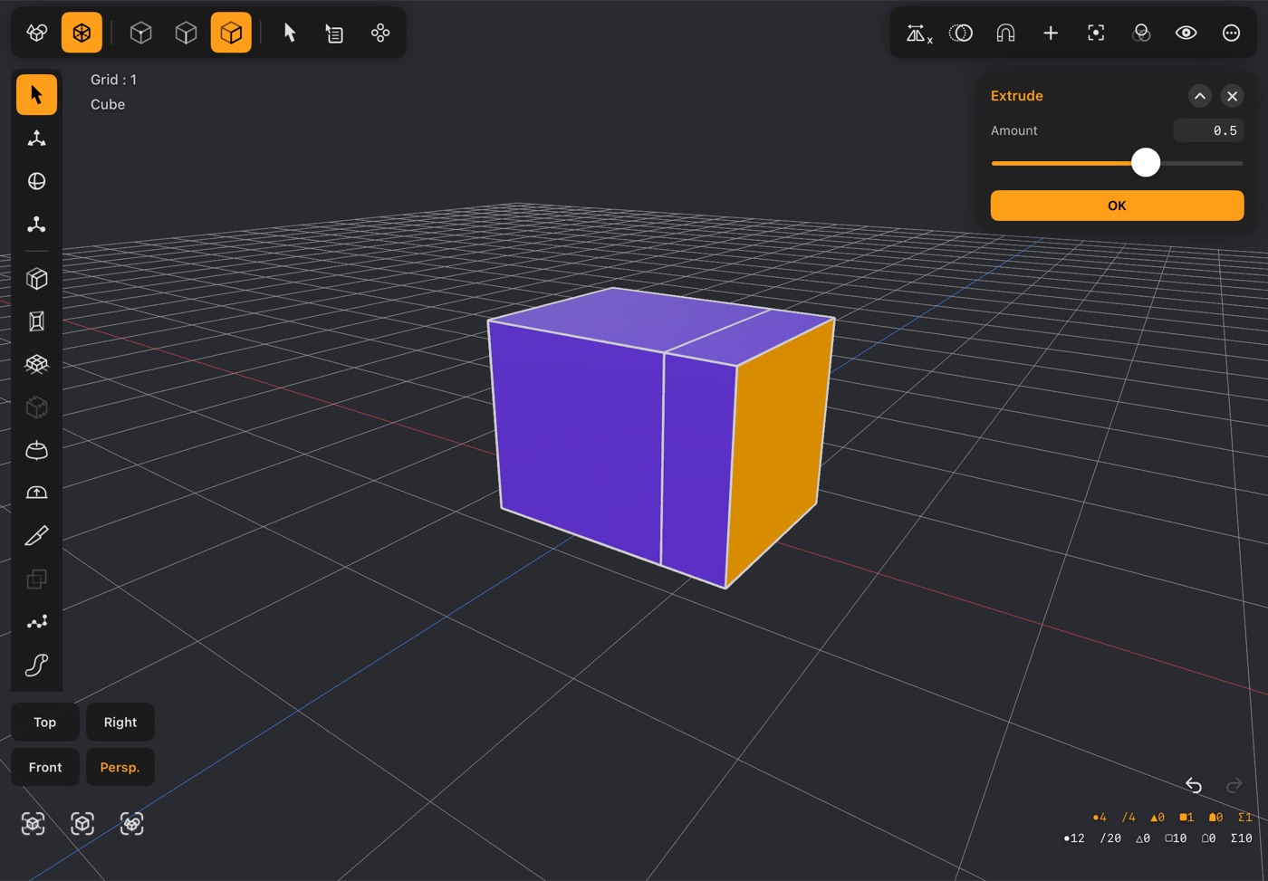
Task: Collapse the Extrude panel with chevron
Action: tap(1199, 96)
